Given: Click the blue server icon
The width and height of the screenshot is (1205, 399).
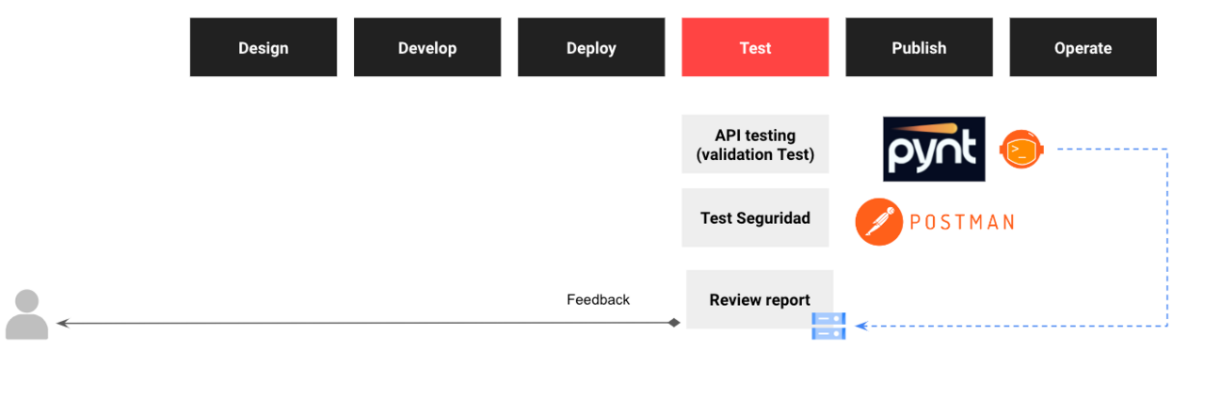Looking at the screenshot, I should point(828,326).
